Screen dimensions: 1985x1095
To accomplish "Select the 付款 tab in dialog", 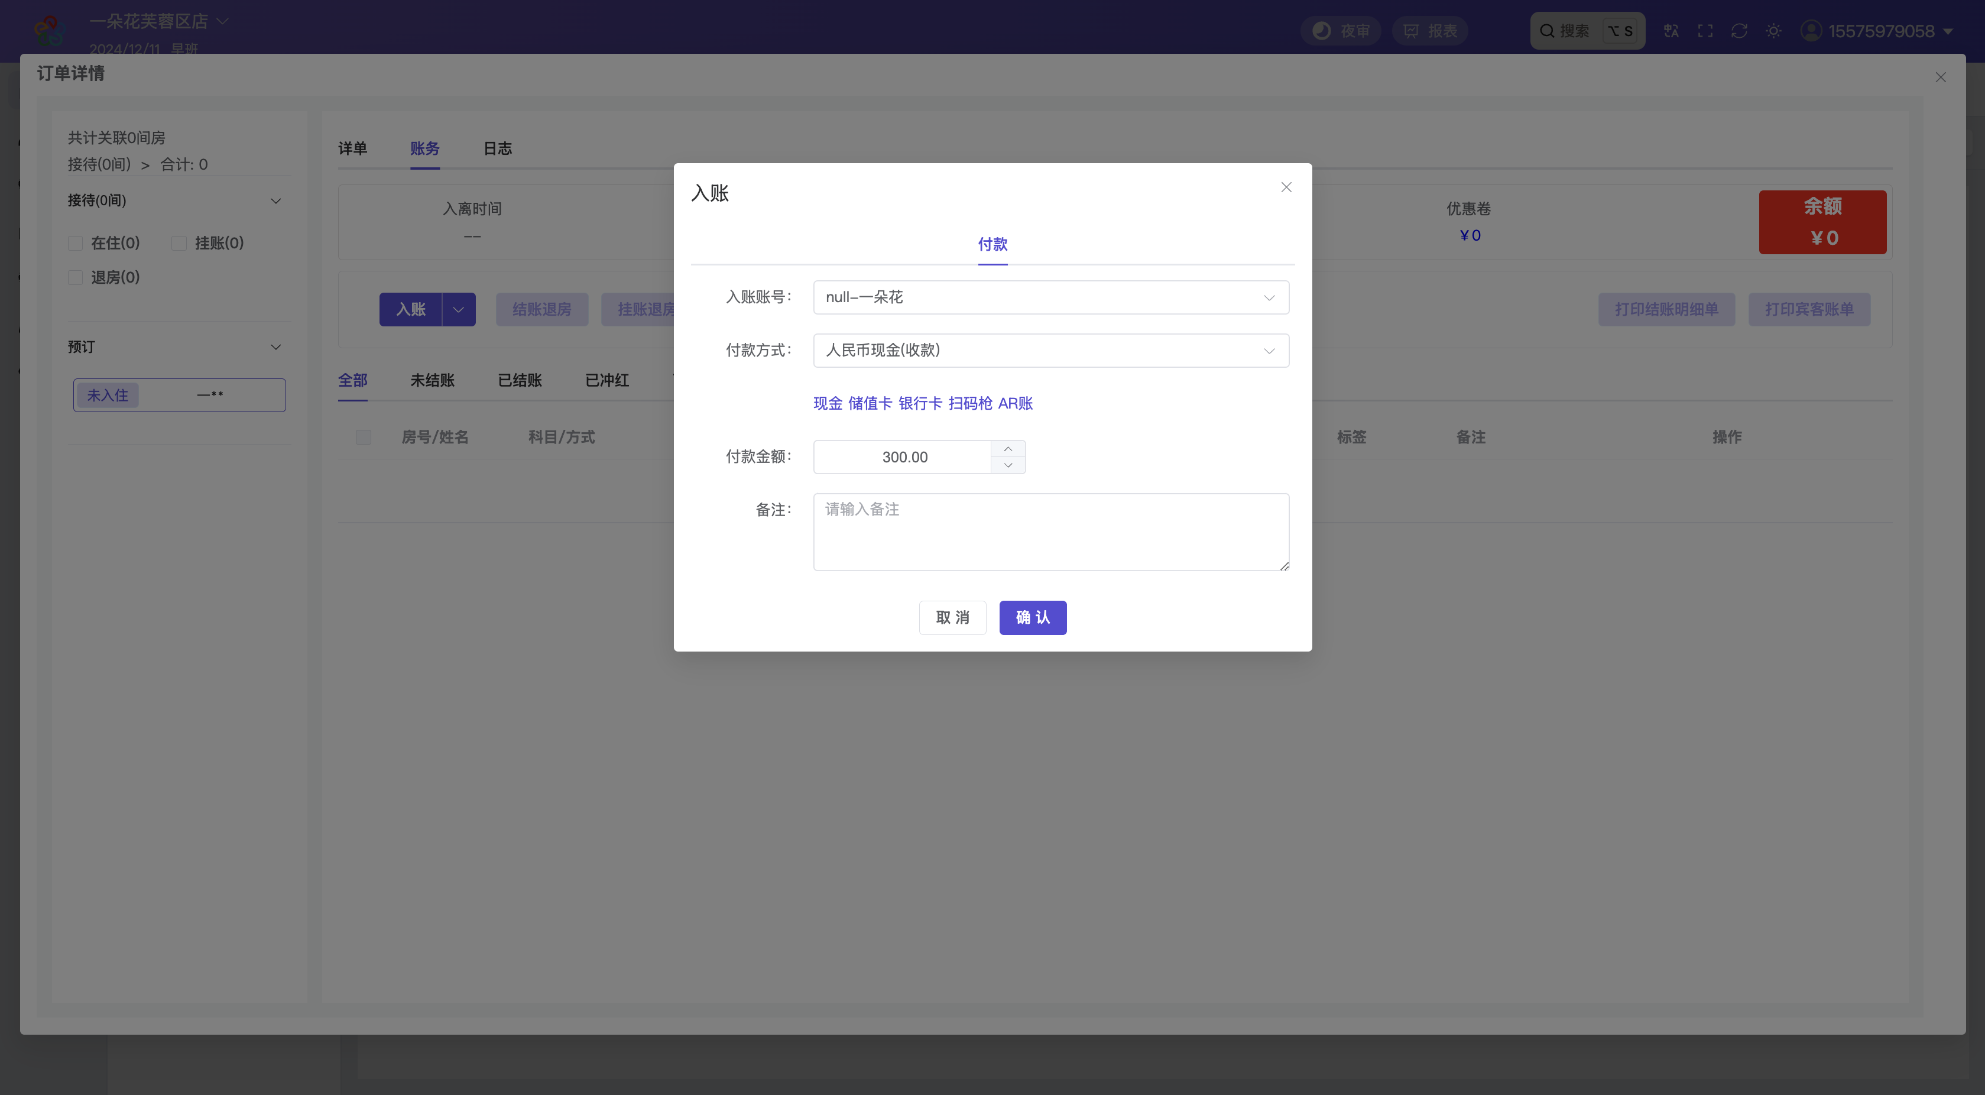I will point(992,245).
